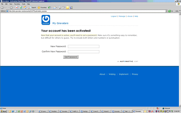Refresh the page with the green arrows icon
181x113 pixels.
(21, 8)
